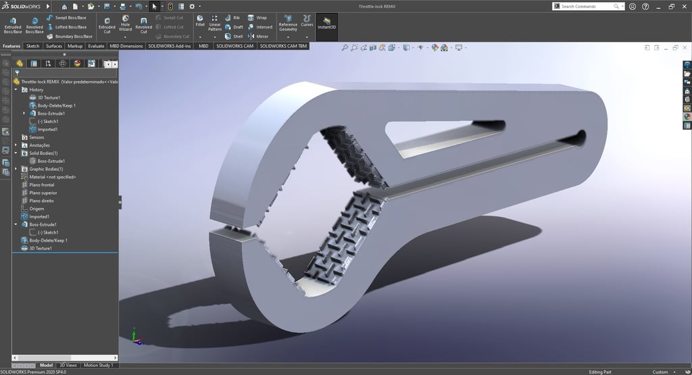Open Reference Geometry

click(x=288, y=23)
